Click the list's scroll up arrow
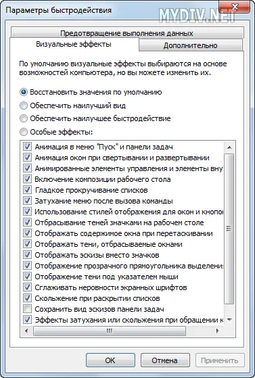Image resolution: width=255 pixels, height=378 pixels. [229, 147]
